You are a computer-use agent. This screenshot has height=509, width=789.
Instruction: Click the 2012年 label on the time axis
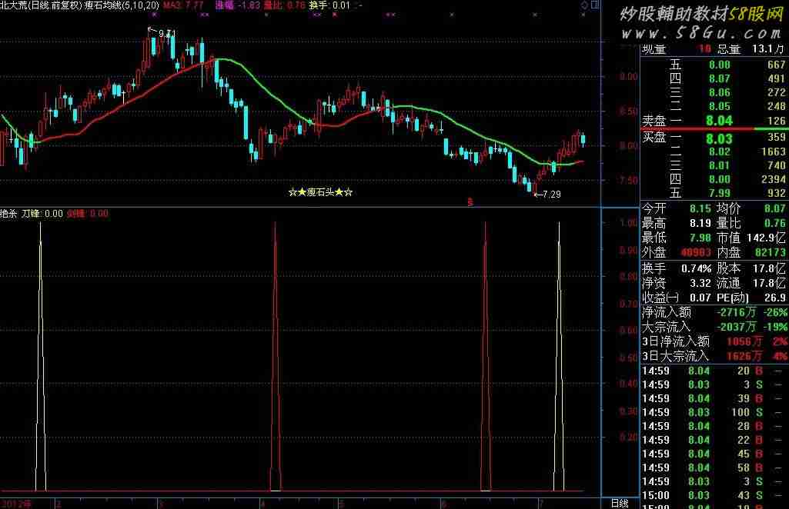click(x=15, y=504)
